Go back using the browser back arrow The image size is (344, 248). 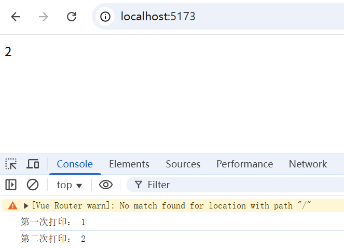pyautogui.click(x=16, y=17)
